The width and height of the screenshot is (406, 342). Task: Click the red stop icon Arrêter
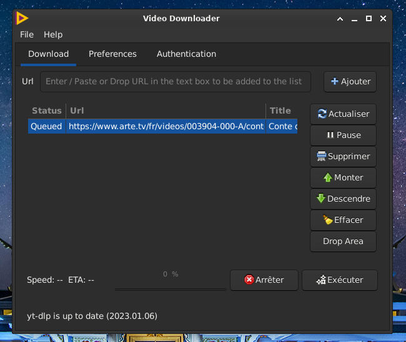pos(249,280)
